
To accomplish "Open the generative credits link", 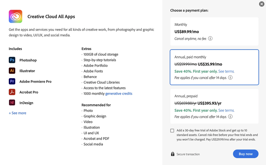I will pos(118,94).
